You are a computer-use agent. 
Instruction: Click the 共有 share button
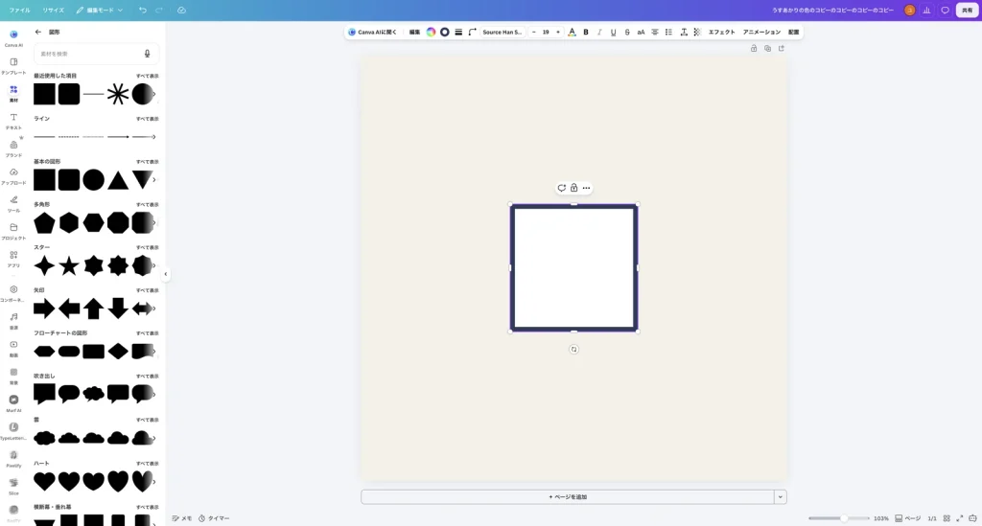pyautogui.click(x=967, y=10)
